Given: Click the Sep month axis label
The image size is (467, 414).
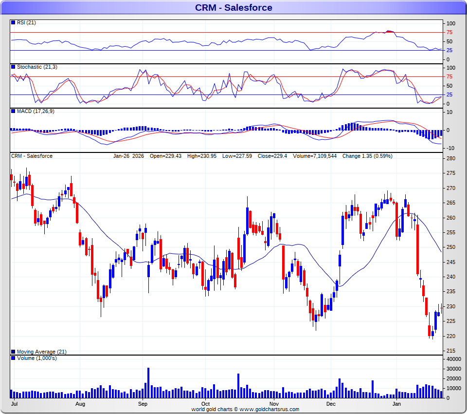Looking at the screenshot, I should click(143, 404).
